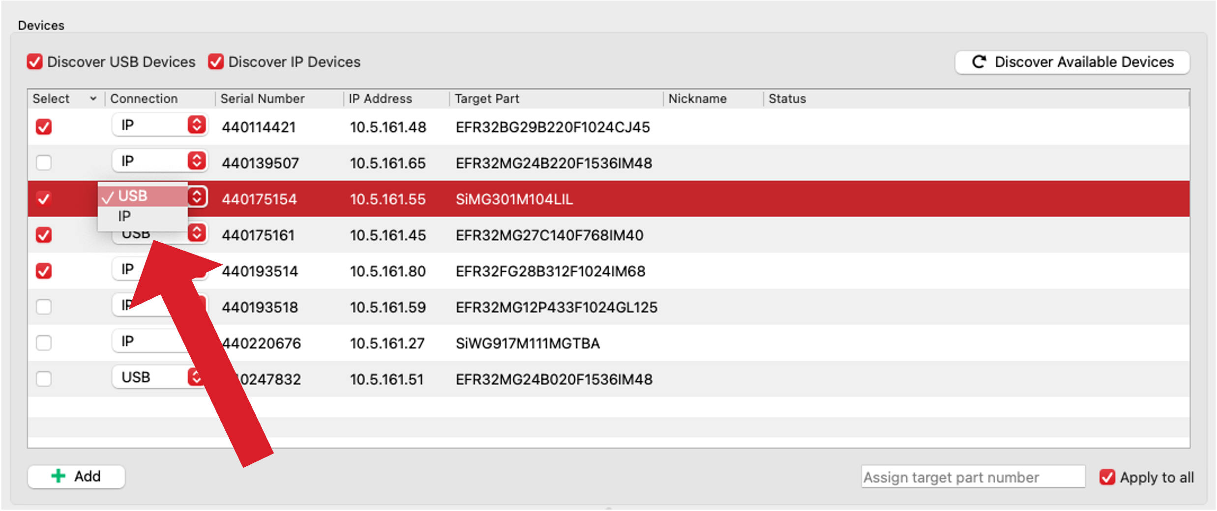This screenshot has height=511, width=1217.
Task: Click the Target Part column header
Action: (x=487, y=99)
